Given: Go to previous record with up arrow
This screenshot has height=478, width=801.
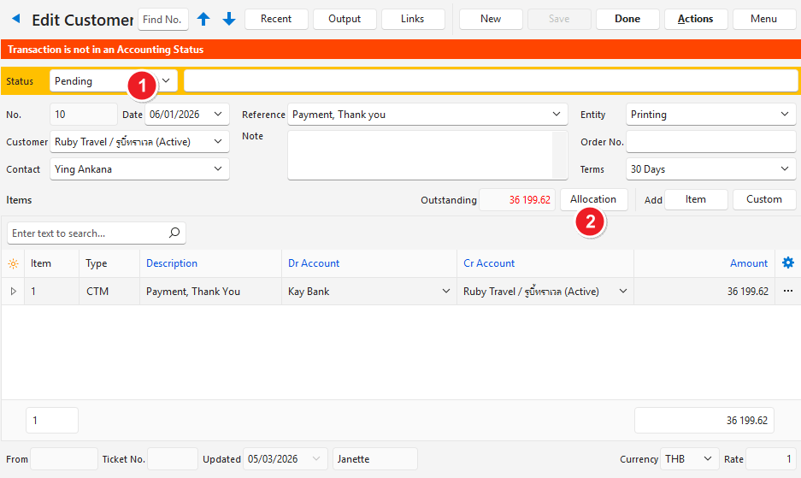Looking at the screenshot, I should click(203, 19).
